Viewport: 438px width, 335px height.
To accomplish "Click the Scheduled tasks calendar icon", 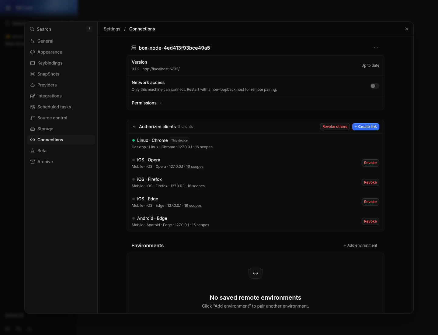I will tap(33, 107).
